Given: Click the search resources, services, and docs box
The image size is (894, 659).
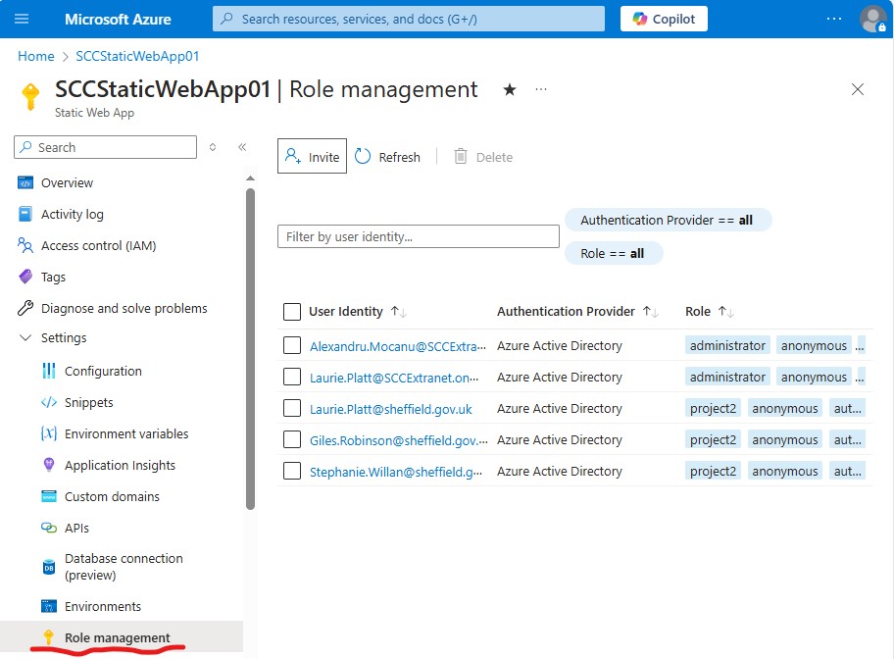Looking at the screenshot, I should coord(408,19).
